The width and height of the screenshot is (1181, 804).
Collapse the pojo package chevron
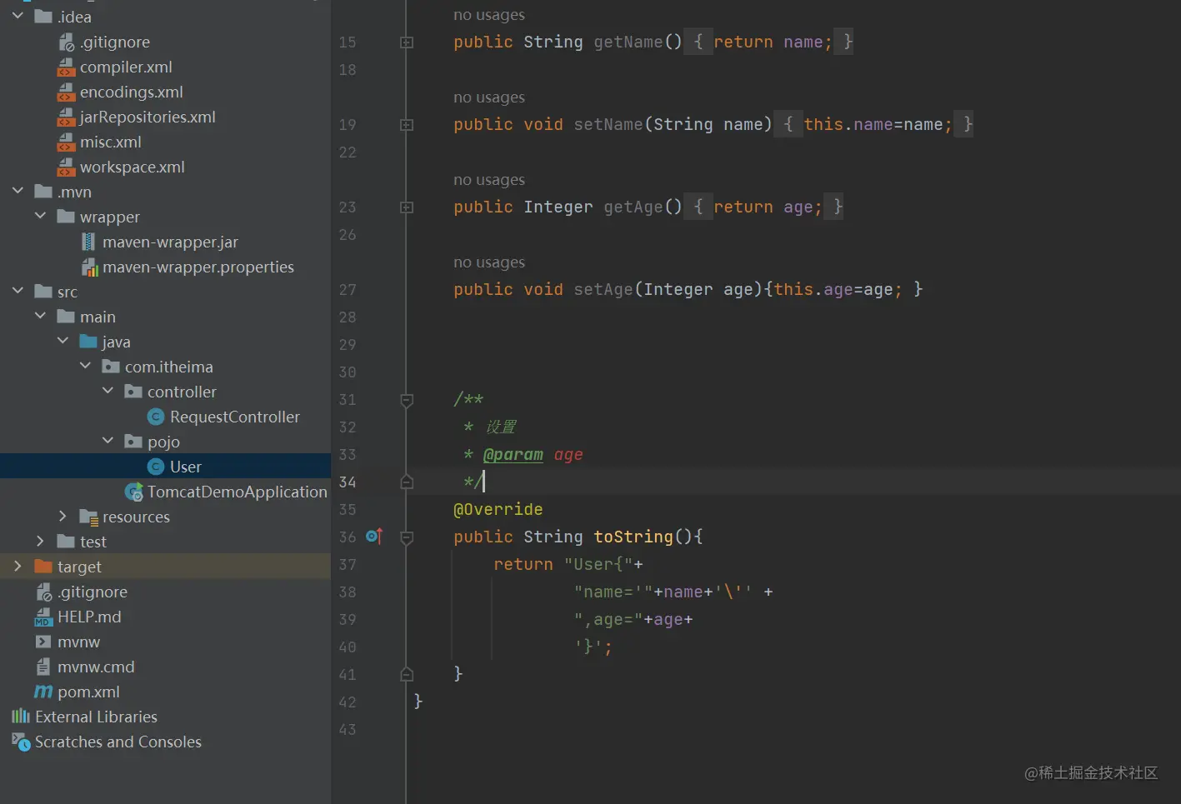click(x=108, y=441)
